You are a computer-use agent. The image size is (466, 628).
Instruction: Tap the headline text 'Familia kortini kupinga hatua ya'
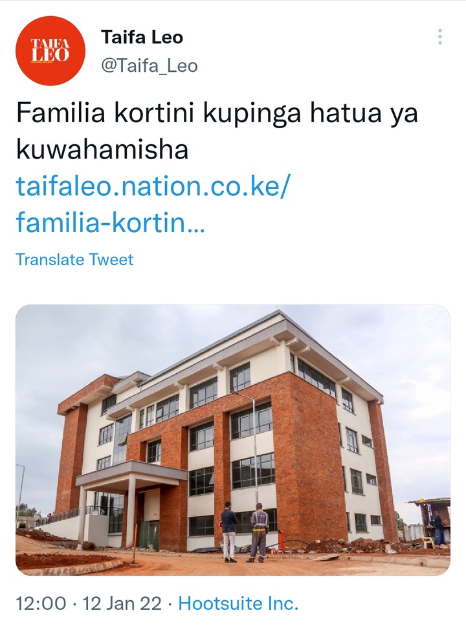coord(217,114)
